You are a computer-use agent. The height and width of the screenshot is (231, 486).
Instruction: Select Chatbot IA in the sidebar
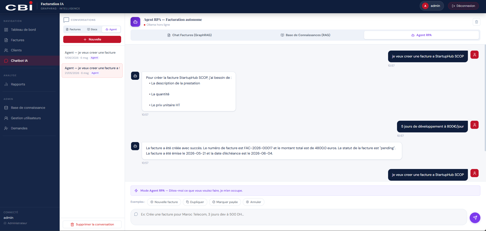pos(30,61)
